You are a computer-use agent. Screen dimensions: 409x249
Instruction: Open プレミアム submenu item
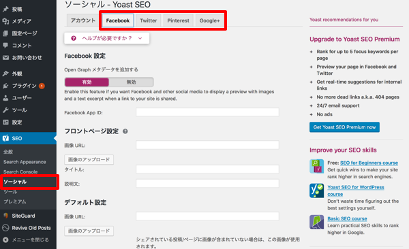[x=14, y=201]
